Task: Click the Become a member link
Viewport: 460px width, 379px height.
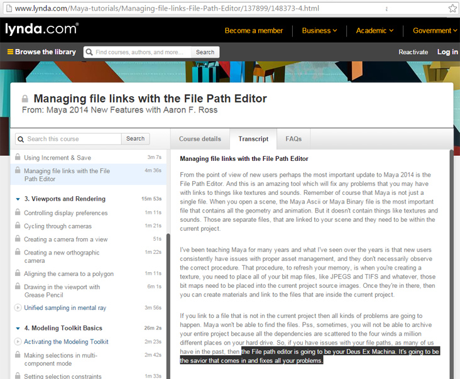Action: 254,30
